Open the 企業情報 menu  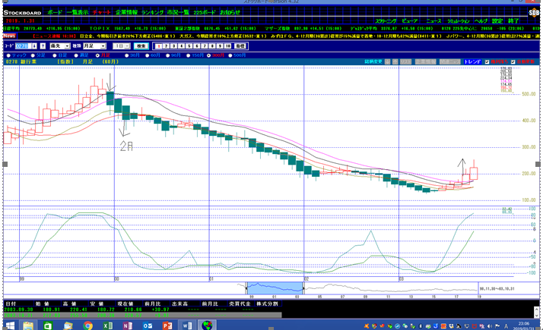click(x=126, y=12)
